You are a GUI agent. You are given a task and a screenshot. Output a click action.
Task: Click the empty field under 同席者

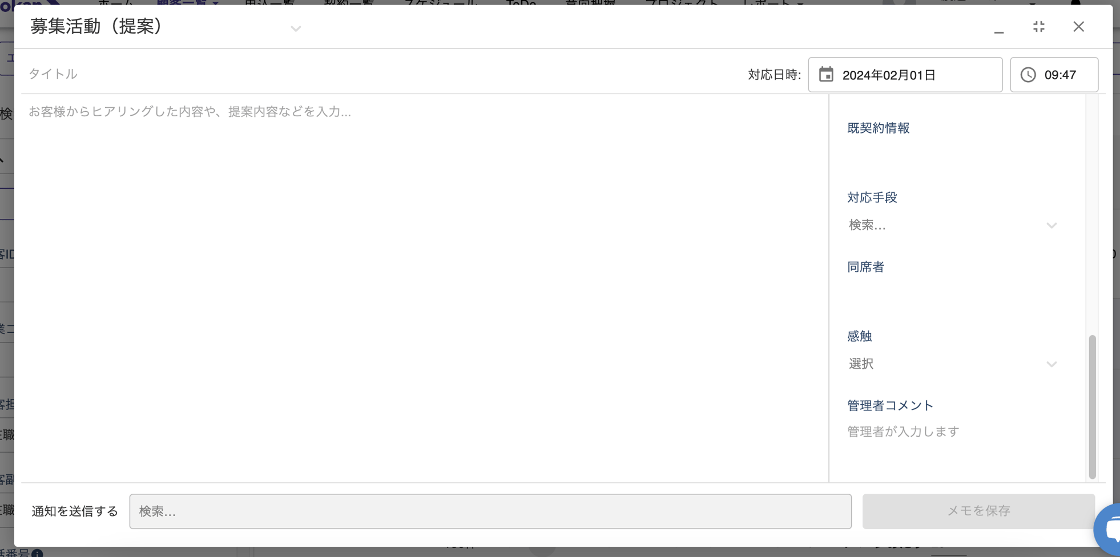pyautogui.click(x=952, y=294)
